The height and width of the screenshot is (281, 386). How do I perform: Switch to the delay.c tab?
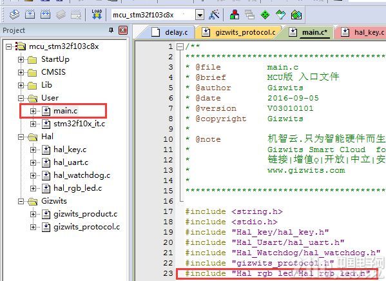click(169, 32)
